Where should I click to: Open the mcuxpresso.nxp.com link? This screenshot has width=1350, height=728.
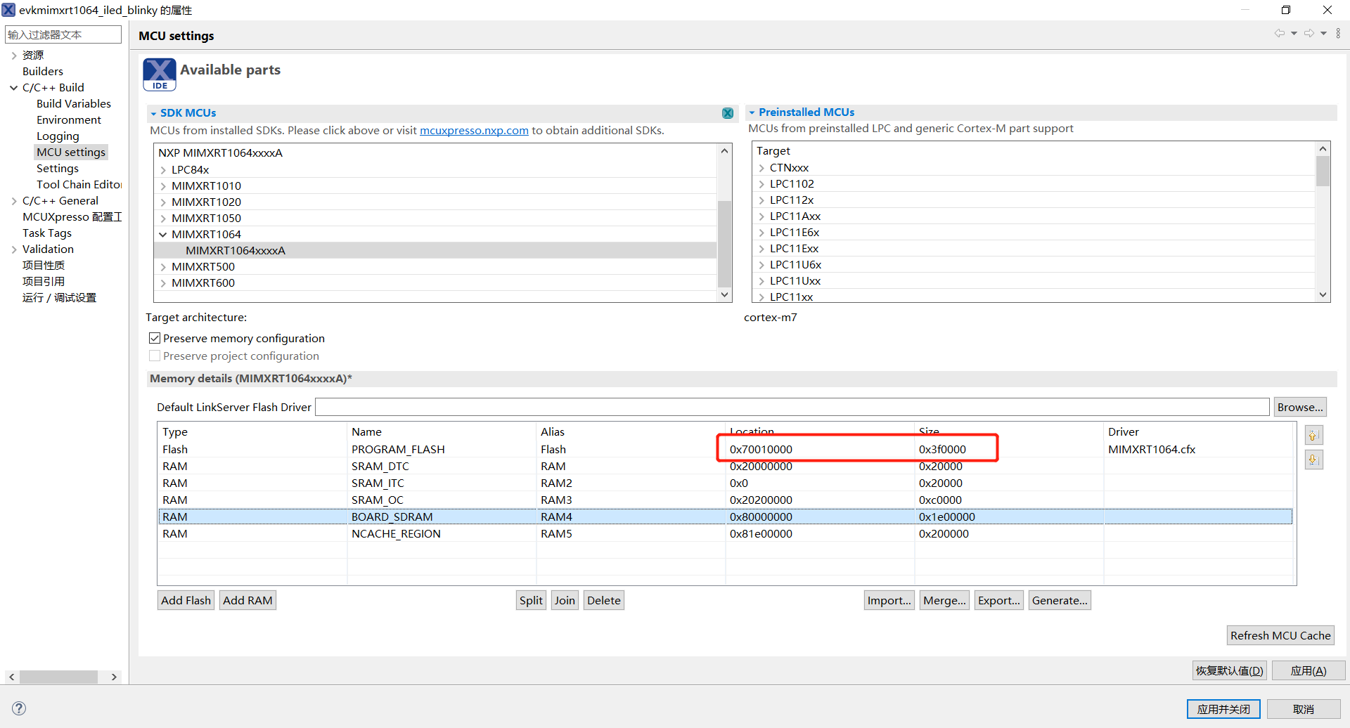coord(474,131)
